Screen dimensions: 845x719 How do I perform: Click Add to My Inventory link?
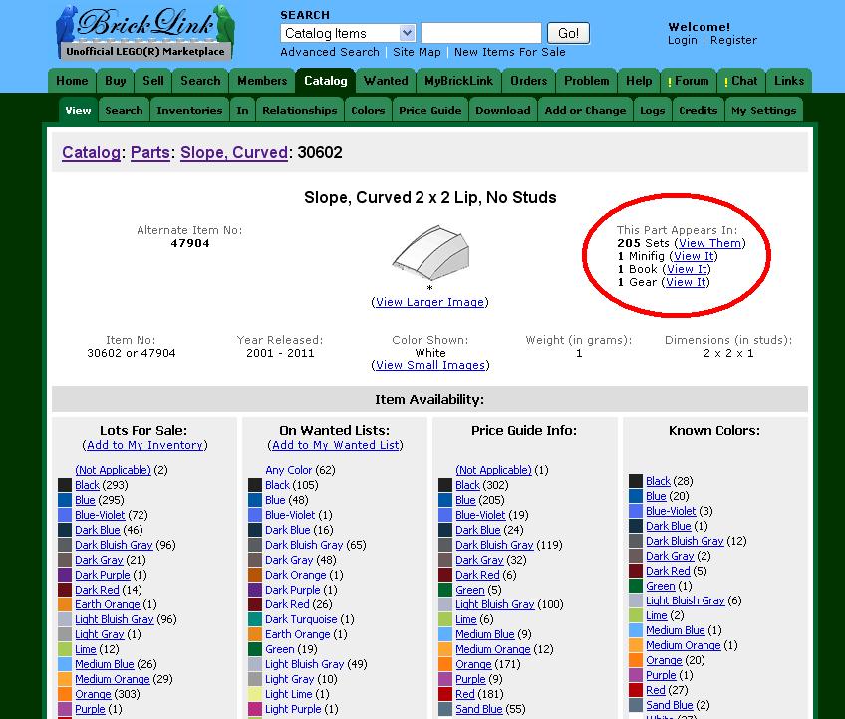144,445
